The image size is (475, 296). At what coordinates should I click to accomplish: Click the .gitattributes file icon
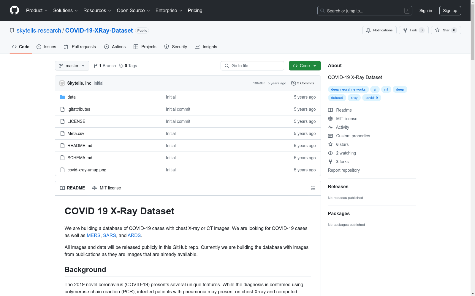(x=62, y=109)
